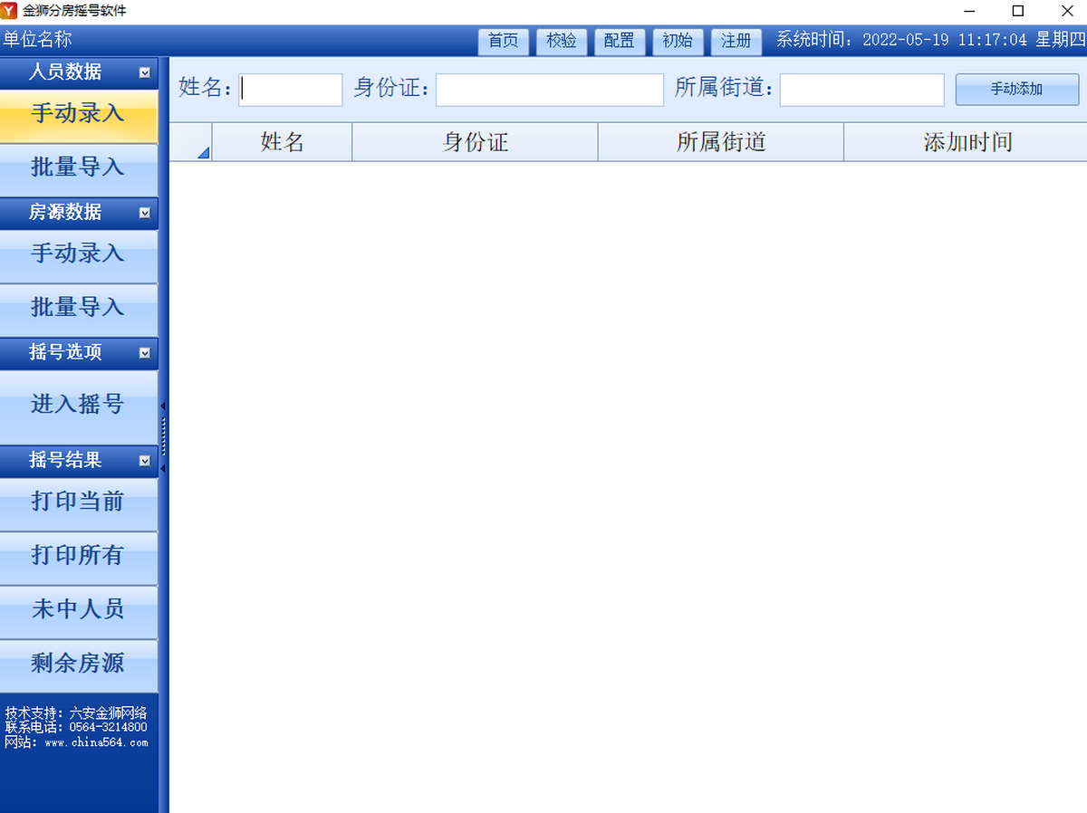Focus the 所属街道 input field
Viewport: 1087px width, 813px height.
tap(862, 90)
